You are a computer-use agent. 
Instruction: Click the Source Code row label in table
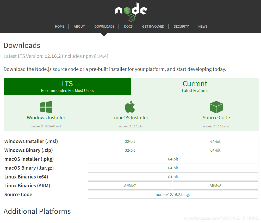tap(18, 194)
